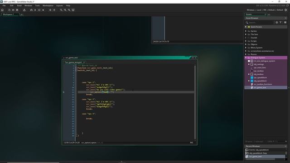Viewport: 290px width, 163px height.
Task: Create a new project from toolbar
Action: pyautogui.click(x=9, y=10)
